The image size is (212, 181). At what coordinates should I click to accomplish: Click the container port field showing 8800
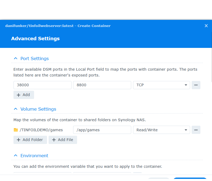point(102,85)
